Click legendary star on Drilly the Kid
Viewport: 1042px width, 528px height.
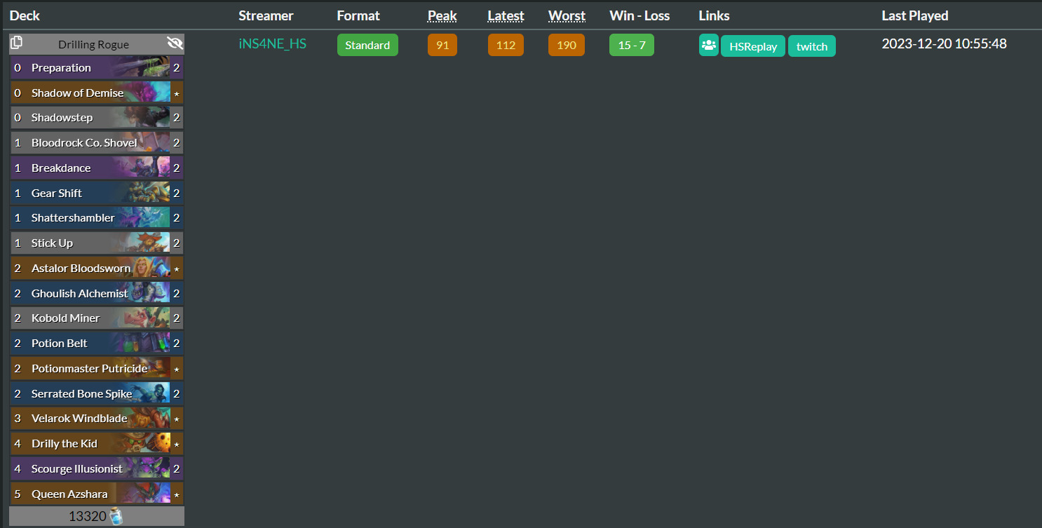(x=177, y=445)
